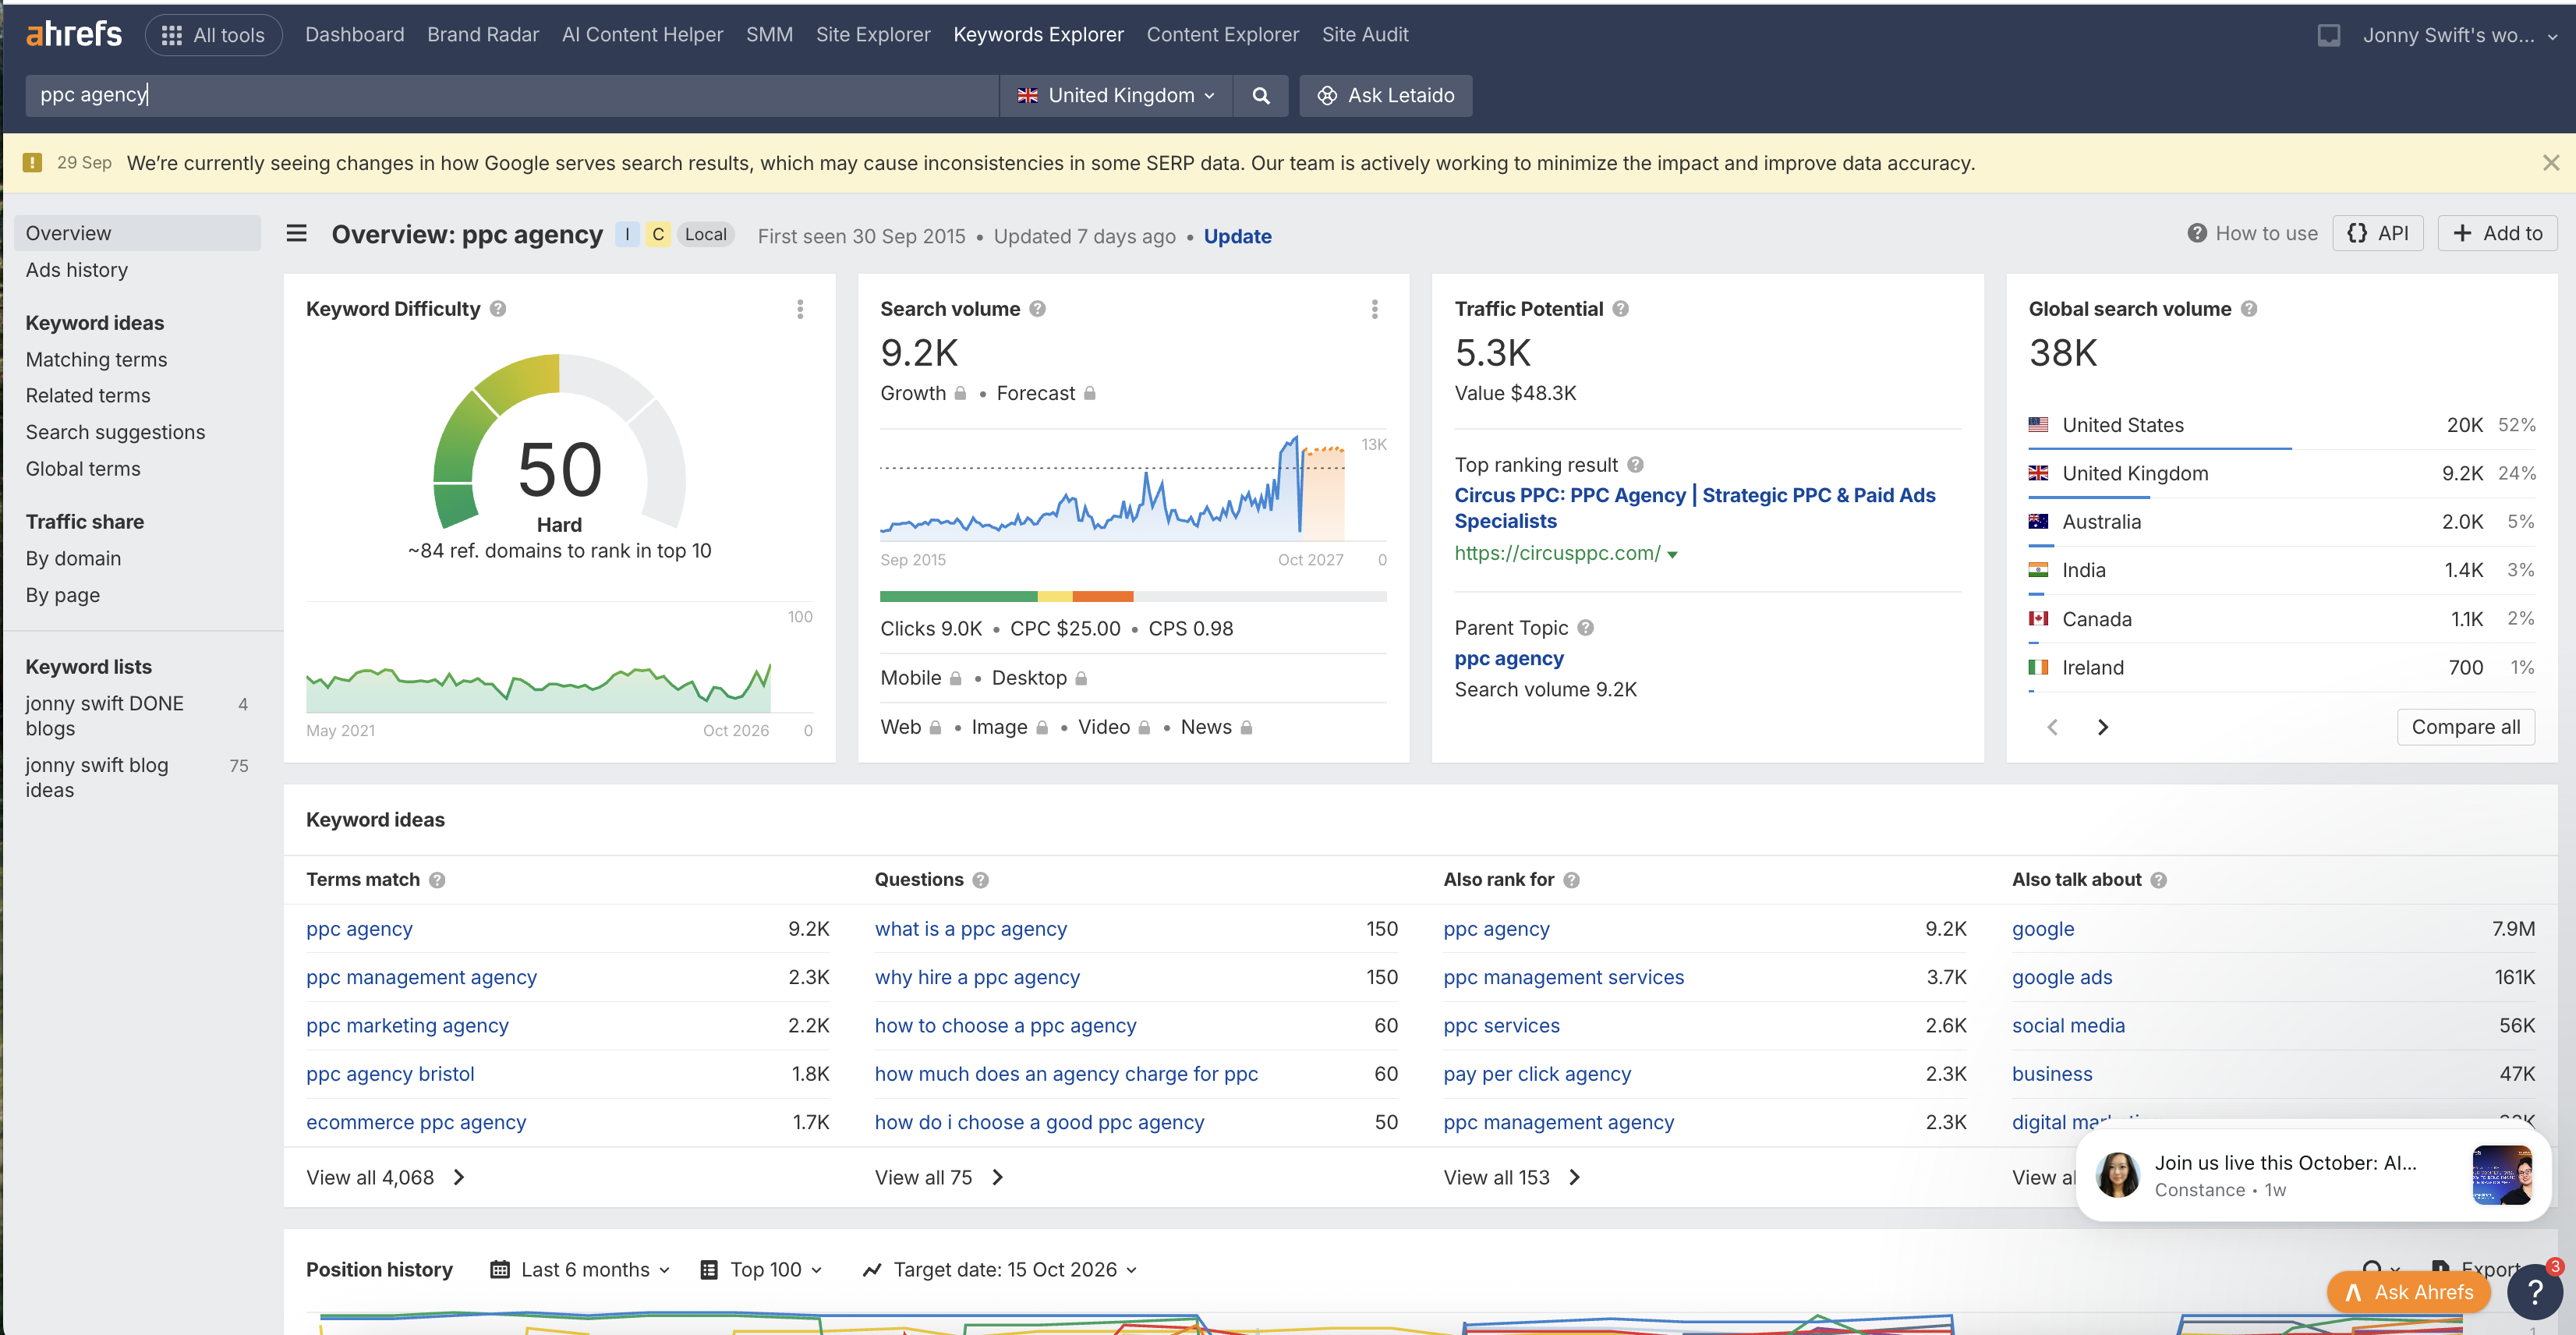The width and height of the screenshot is (2576, 1335).
Task: Click help icon next to Traffic Potential
Action: click(x=1620, y=309)
